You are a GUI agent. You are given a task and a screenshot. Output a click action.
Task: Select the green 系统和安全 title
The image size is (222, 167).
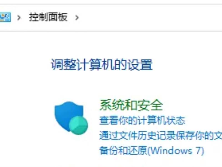pyautogui.click(x=131, y=105)
